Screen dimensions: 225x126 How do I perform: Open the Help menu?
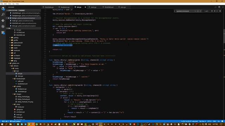[x=17, y=4]
